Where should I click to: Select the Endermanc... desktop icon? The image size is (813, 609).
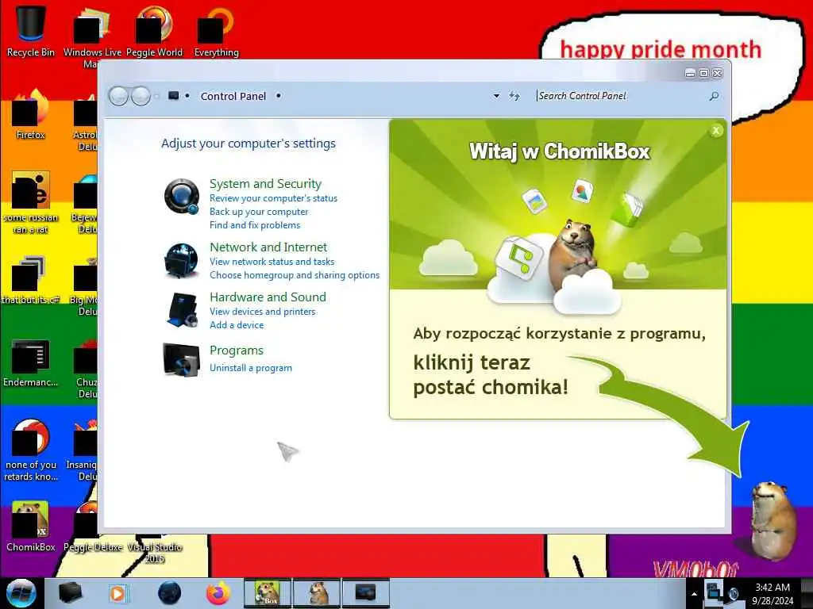tap(31, 362)
